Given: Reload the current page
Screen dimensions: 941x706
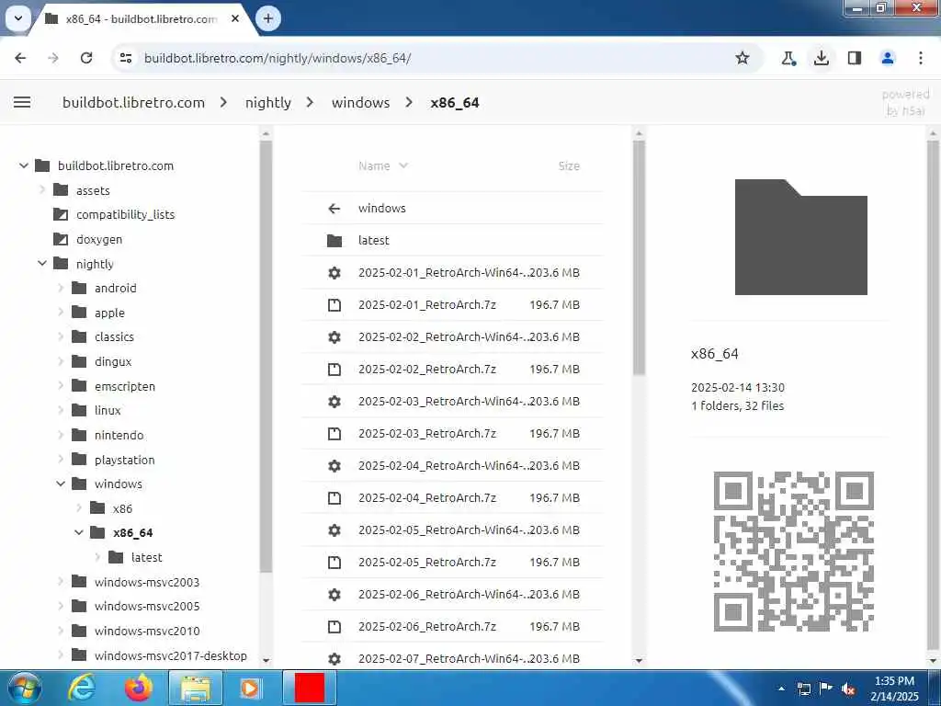Looking at the screenshot, I should click(x=86, y=58).
